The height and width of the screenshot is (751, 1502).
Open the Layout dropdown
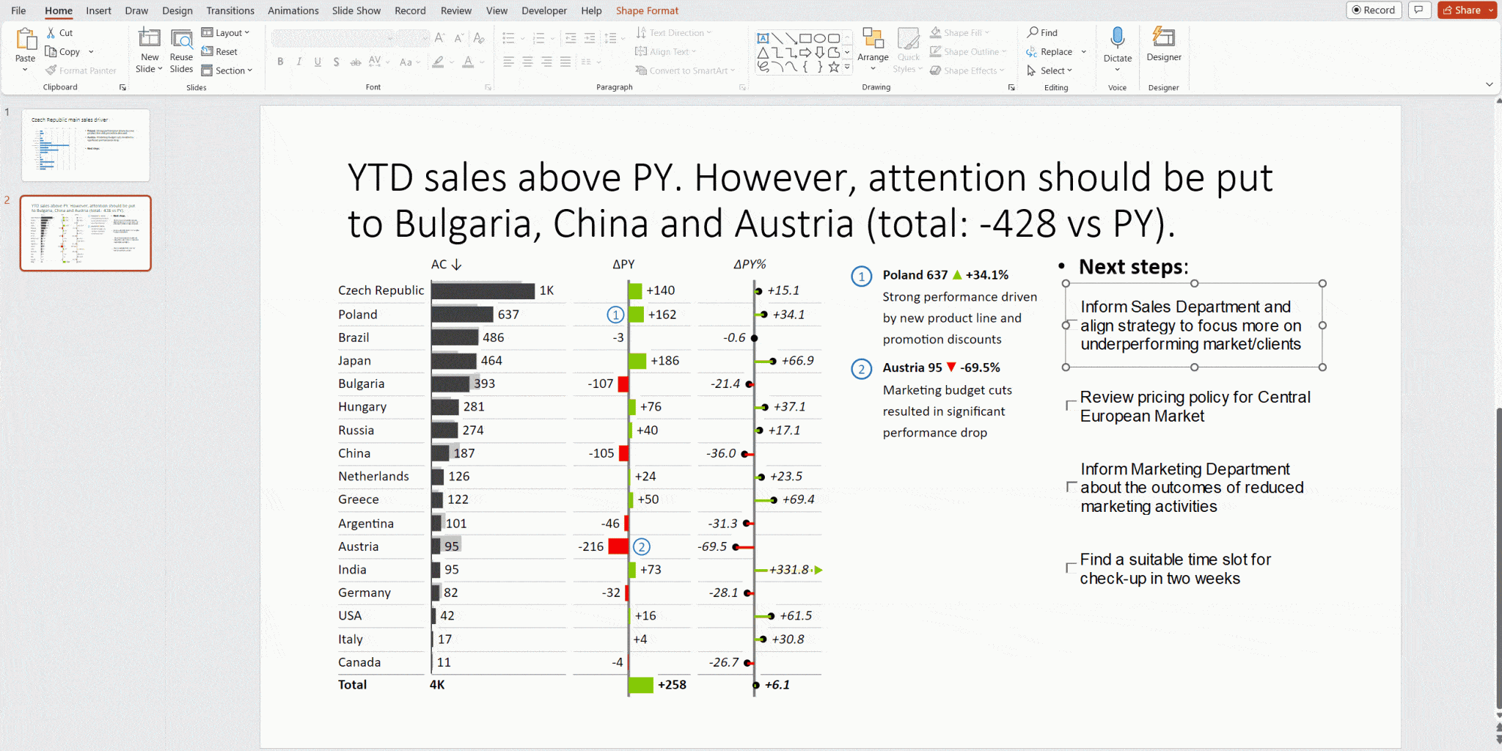[227, 32]
